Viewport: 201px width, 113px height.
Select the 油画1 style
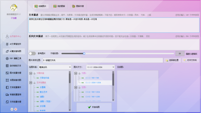pyautogui.click(x=42, y=97)
